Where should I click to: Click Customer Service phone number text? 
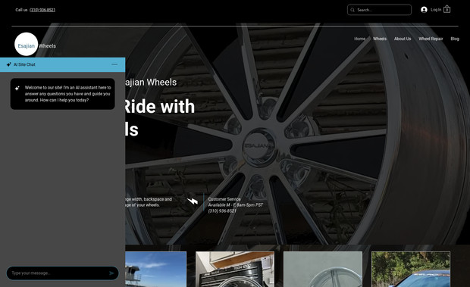(222, 211)
